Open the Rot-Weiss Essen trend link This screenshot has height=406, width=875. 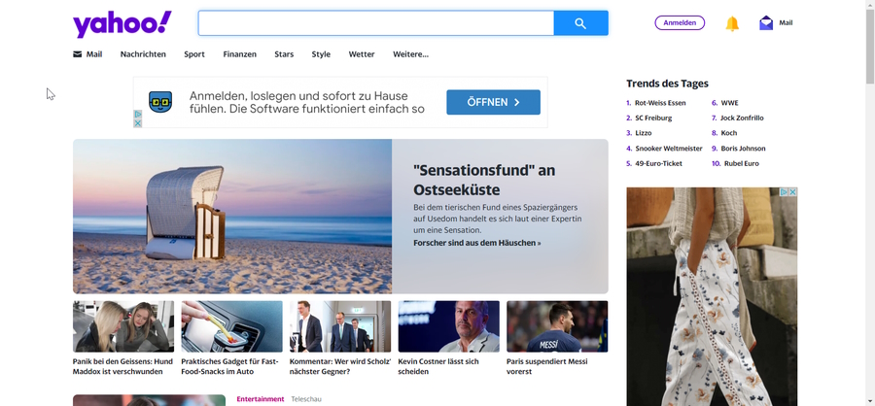(660, 103)
